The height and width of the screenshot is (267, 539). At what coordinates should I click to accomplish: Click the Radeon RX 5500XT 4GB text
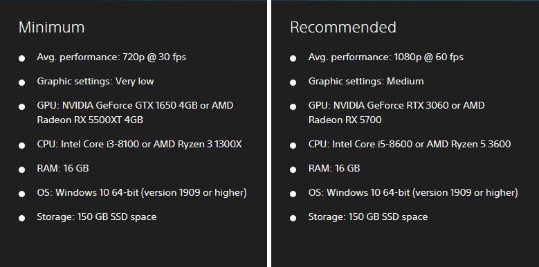coord(90,120)
